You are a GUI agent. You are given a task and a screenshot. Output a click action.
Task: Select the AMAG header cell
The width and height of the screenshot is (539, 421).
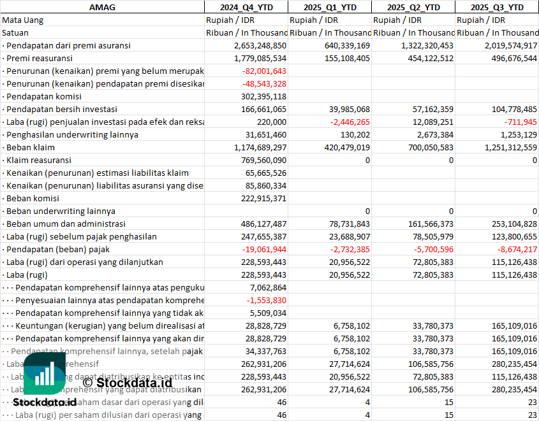(x=102, y=7)
